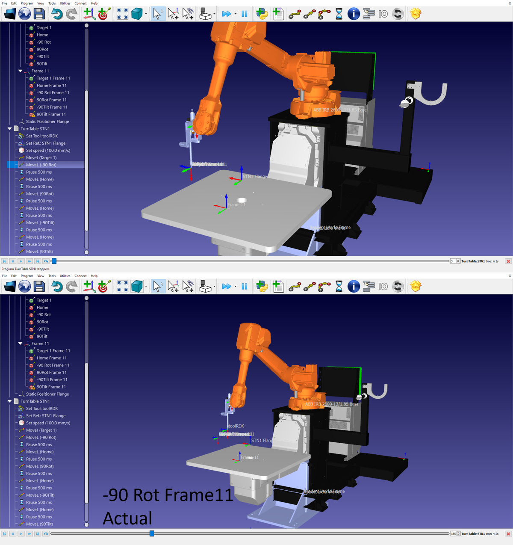Open fast simulation dropdown arrow, lower toolbar
Screen dimensions: 513x545
click(x=235, y=287)
